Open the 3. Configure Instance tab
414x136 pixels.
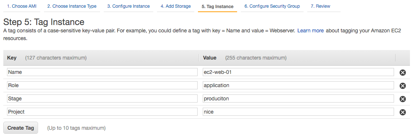pyautogui.click(x=128, y=6)
